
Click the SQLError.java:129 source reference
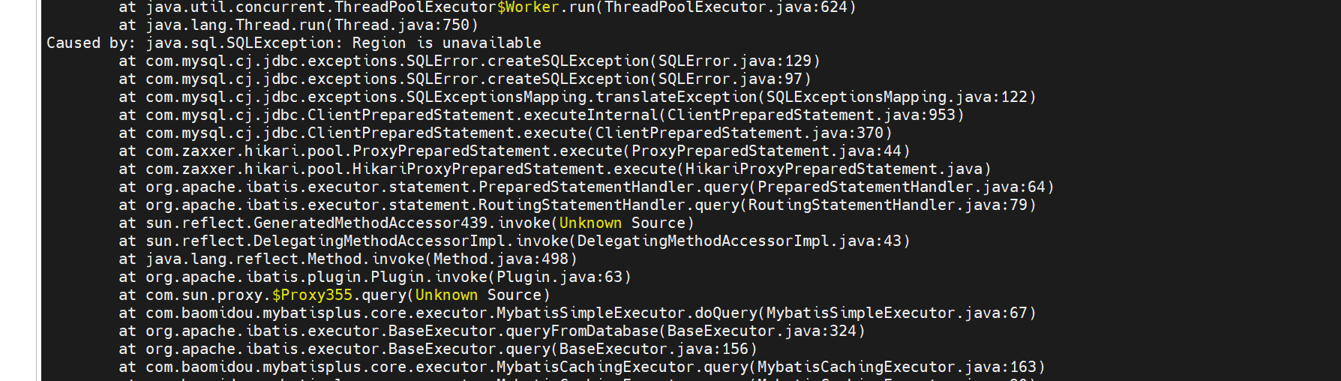tap(734, 61)
